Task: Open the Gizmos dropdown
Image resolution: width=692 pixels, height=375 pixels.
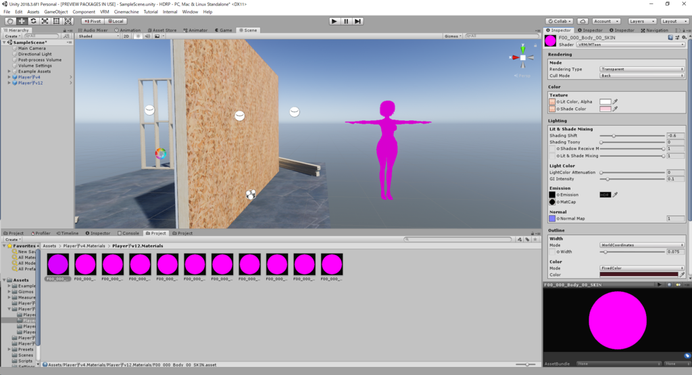Action: [453, 36]
